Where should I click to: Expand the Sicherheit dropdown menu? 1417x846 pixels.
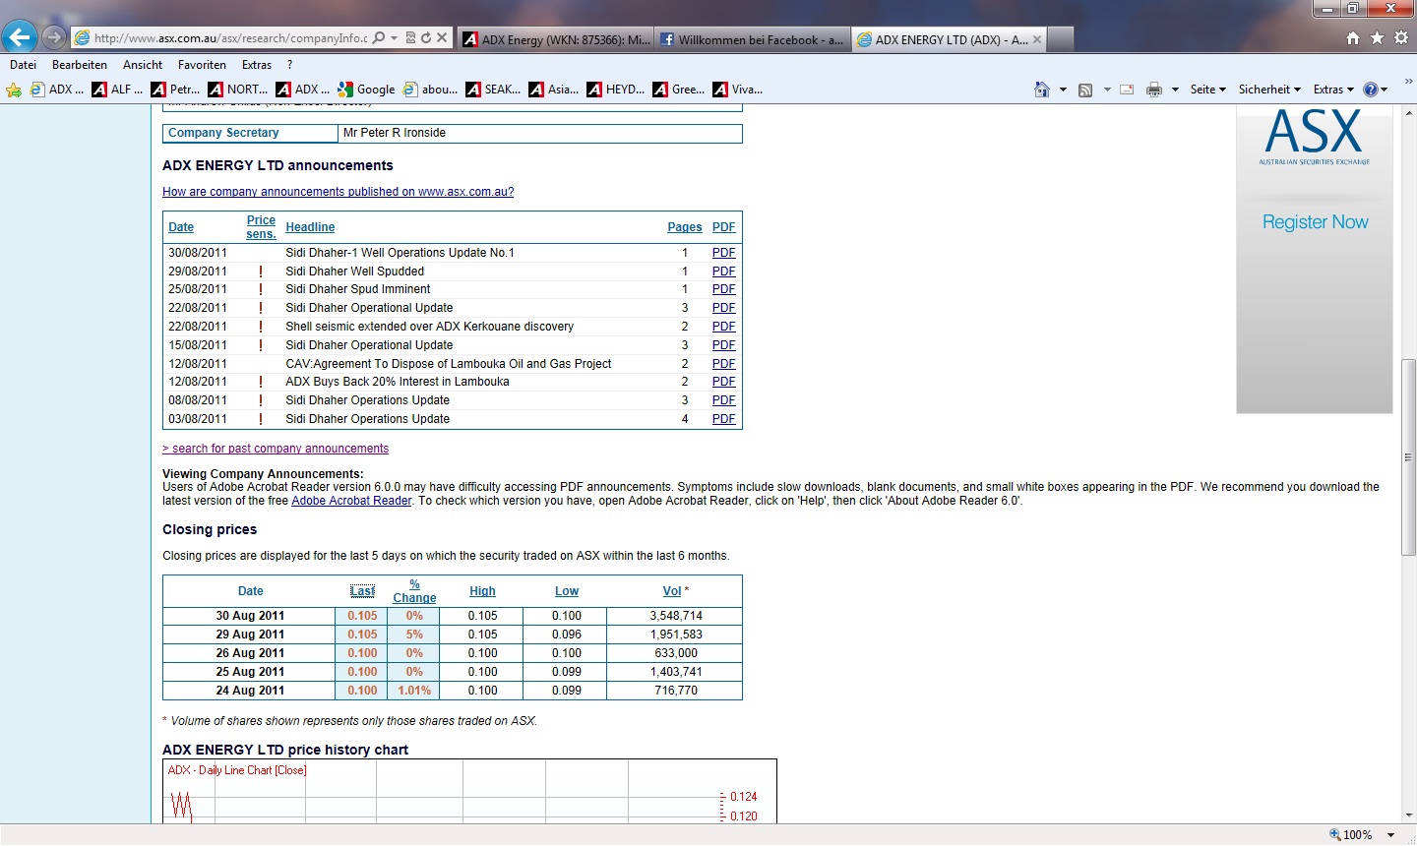click(x=1268, y=90)
